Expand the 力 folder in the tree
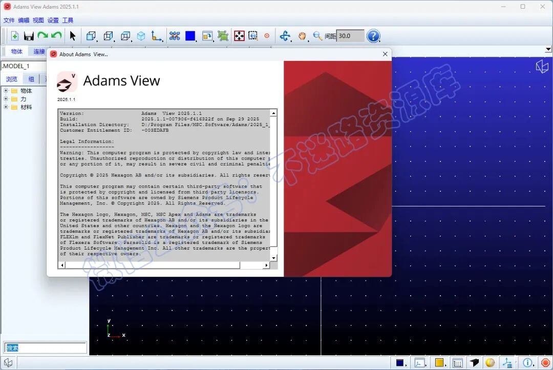 [x=6, y=99]
